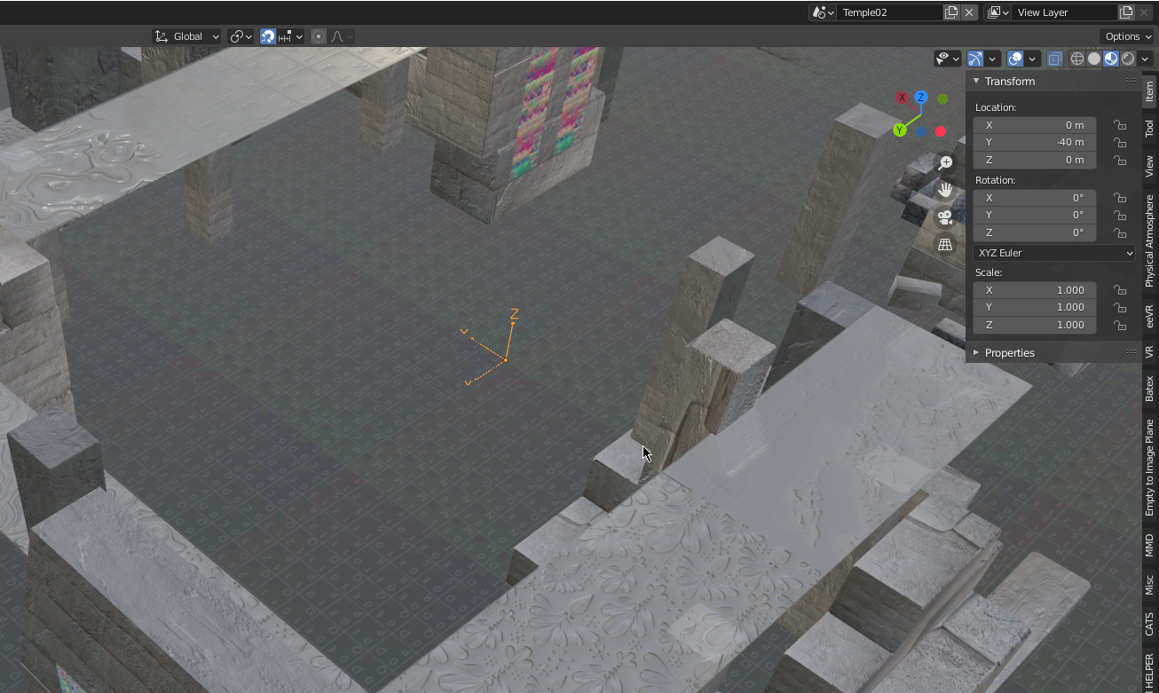Open the Options menu
This screenshot has width=1159, height=693.
[1125, 36]
